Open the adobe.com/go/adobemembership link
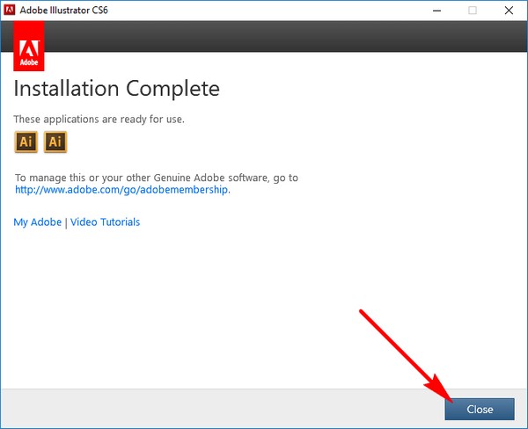 click(x=122, y=190)
